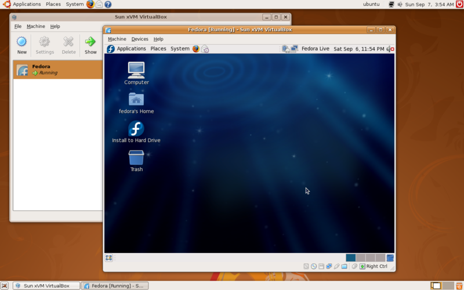Click the mouse integration indicator in VM status bar
This screenshot has width=464, height=290.
pos(354,266)
